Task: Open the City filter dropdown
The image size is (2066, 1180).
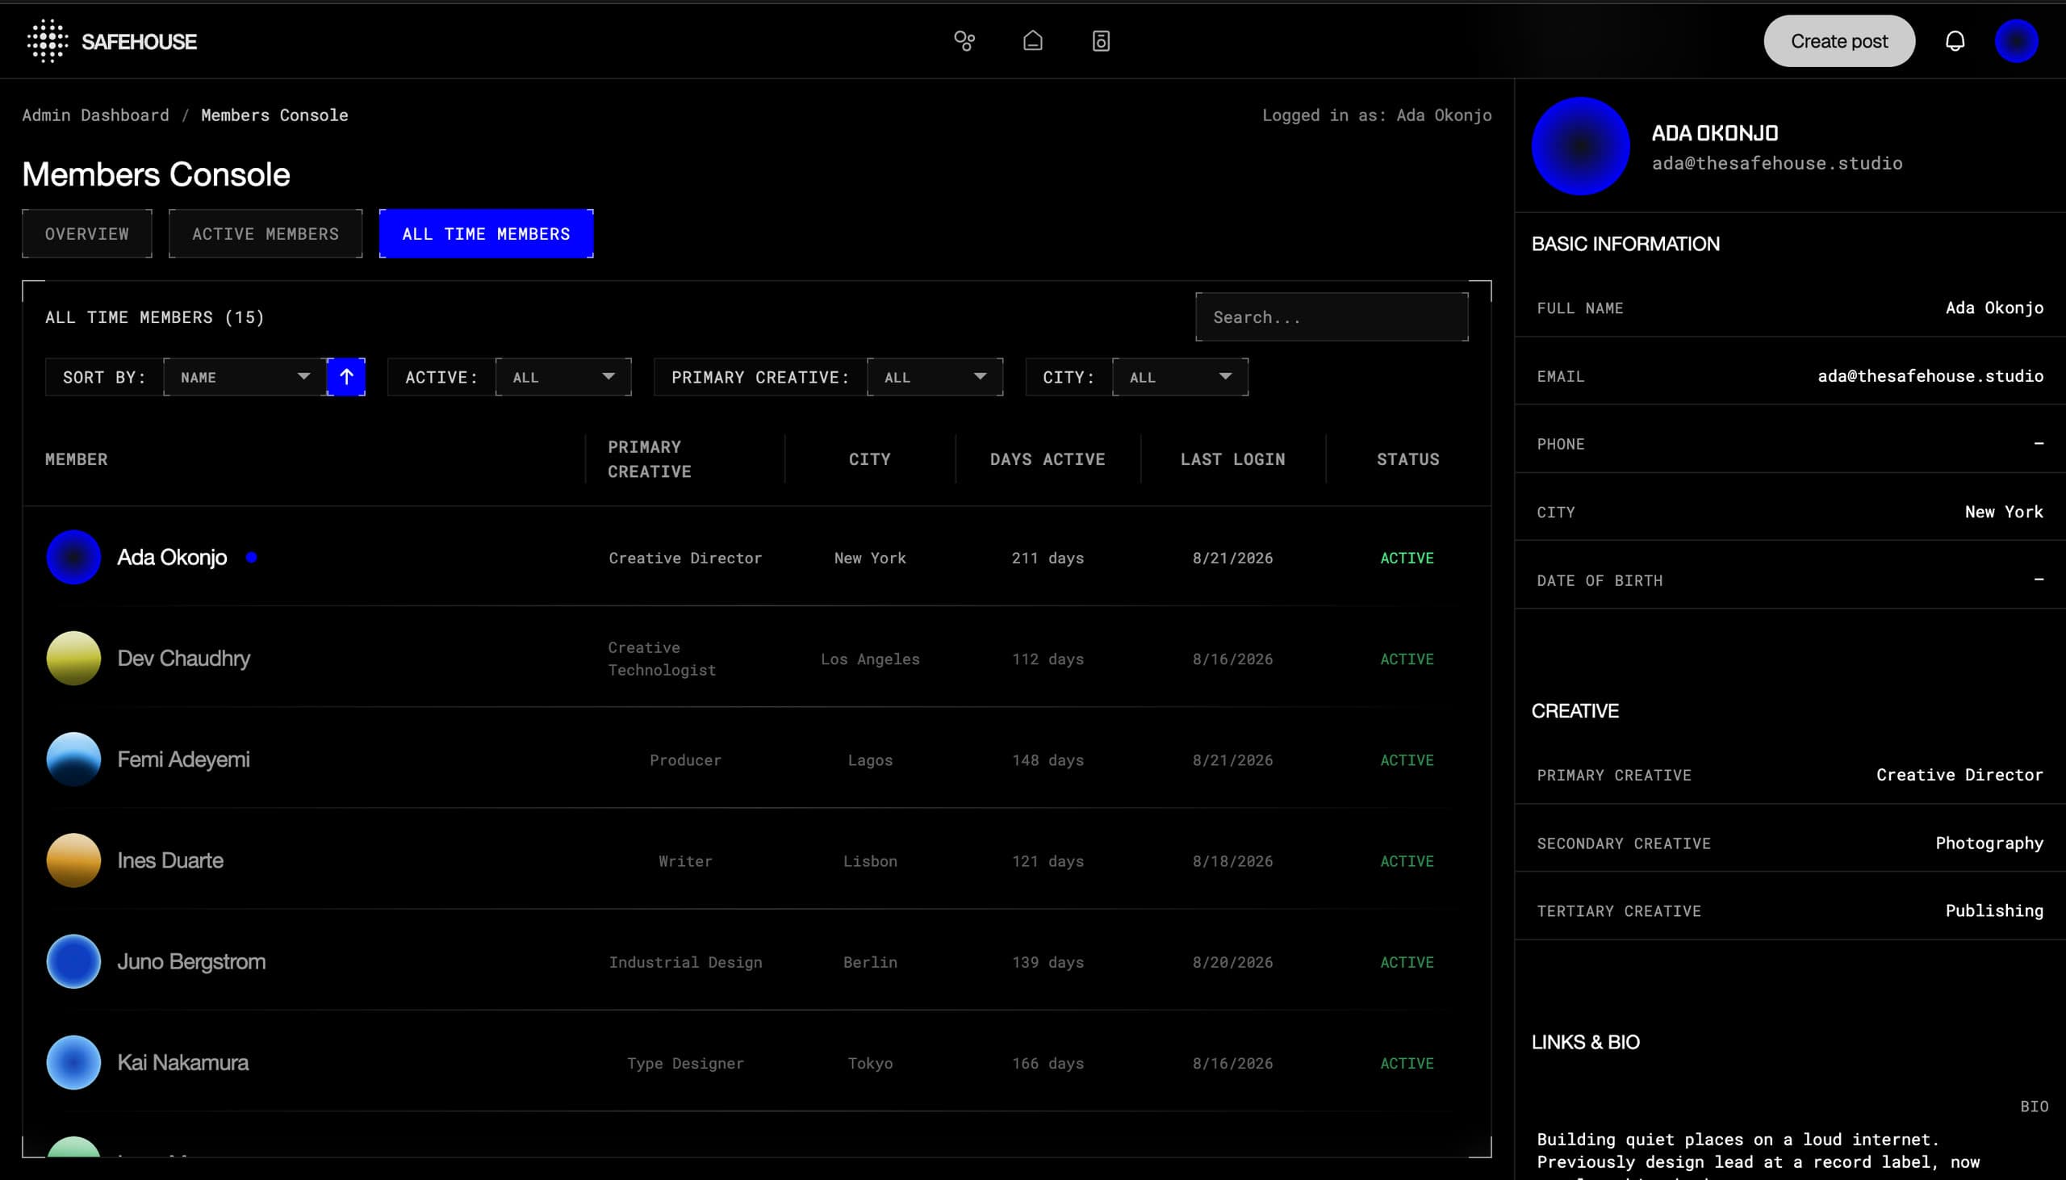Action: (x=1180, y=377)
